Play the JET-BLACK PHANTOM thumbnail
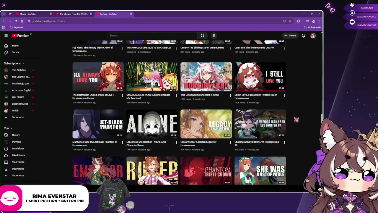This screenshot has height=213, width=378. tap(98, 124)
